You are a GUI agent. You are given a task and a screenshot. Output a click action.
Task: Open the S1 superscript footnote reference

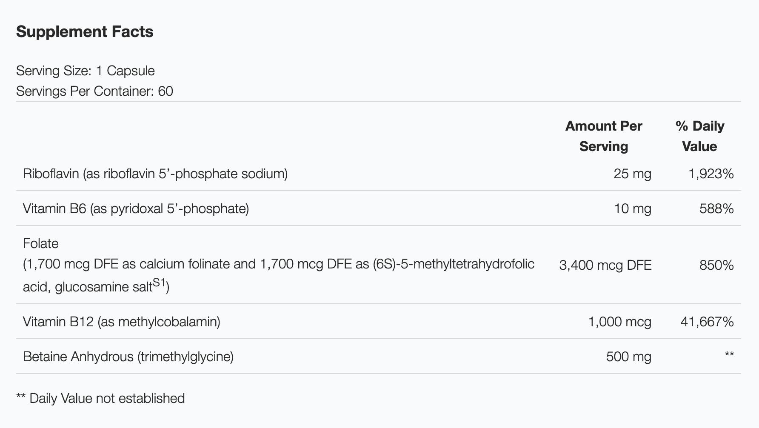click(159, 282)
